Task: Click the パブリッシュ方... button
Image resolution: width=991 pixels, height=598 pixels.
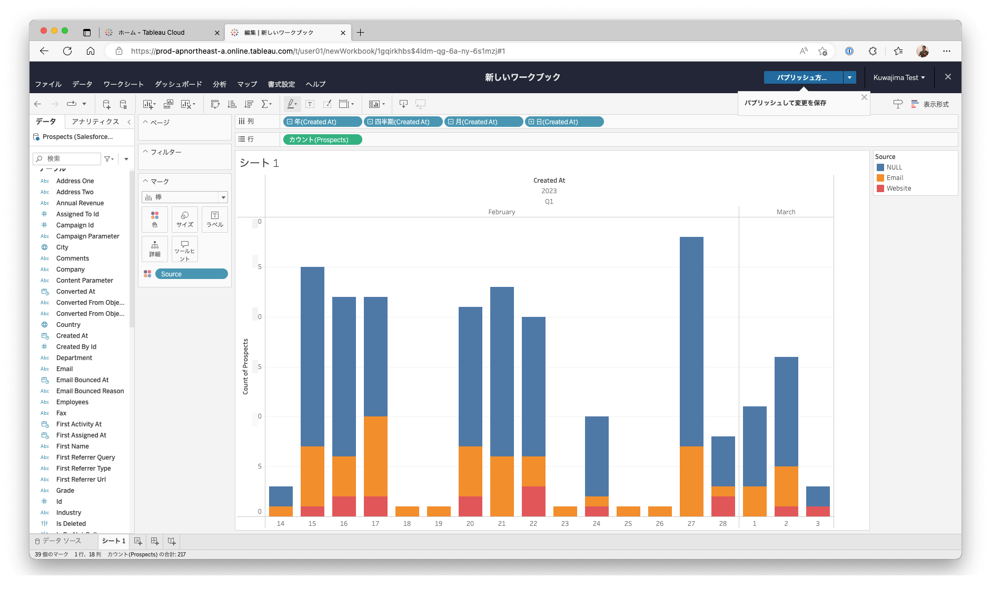Action: [x=803, y=77]
